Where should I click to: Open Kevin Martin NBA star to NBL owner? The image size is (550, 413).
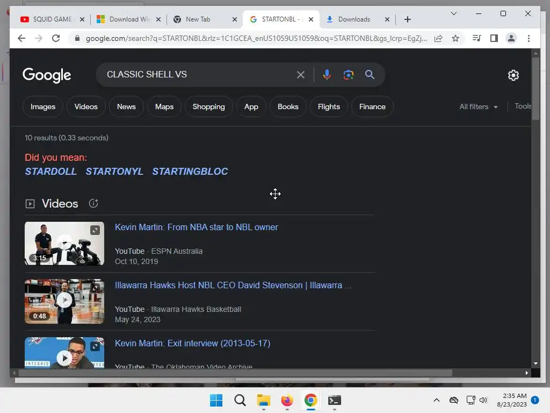click(197, 227)
